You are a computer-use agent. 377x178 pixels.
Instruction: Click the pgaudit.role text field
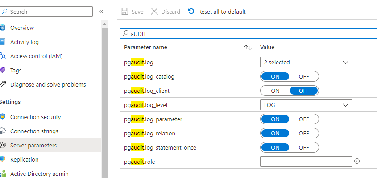(306, 162)
